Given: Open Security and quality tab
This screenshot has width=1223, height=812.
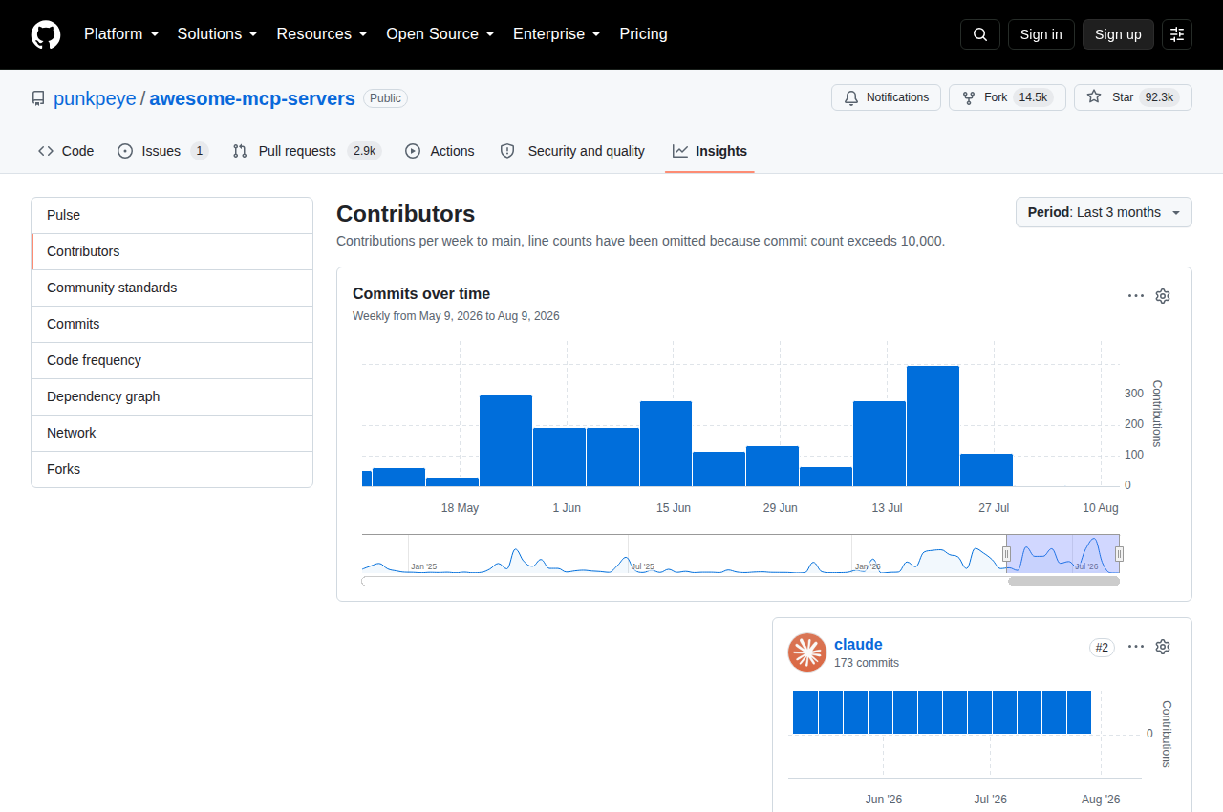Looking at the screenshot, I should (x=572, y=151).
